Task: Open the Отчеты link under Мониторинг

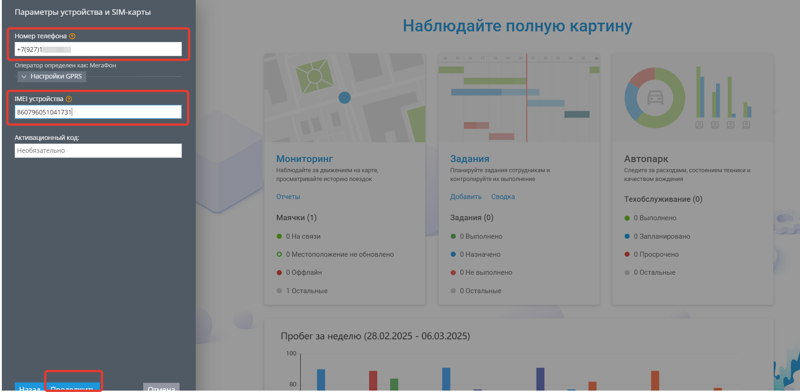Action: pos(288,197)
